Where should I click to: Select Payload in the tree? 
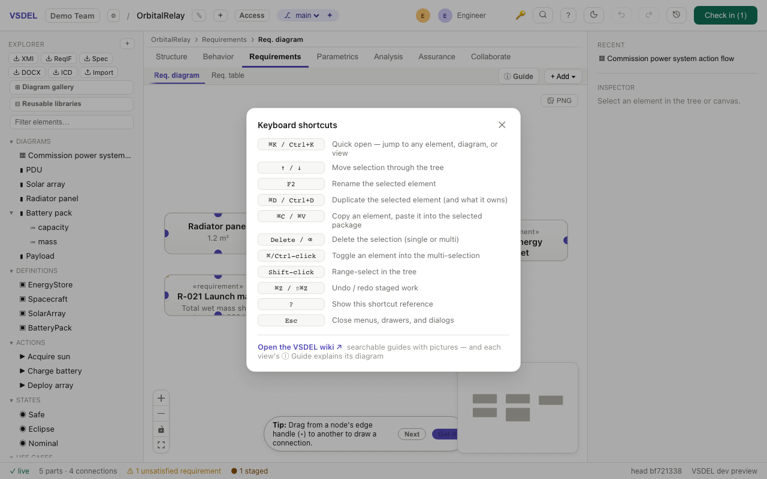pyautogui.click(x=40, y=256)
